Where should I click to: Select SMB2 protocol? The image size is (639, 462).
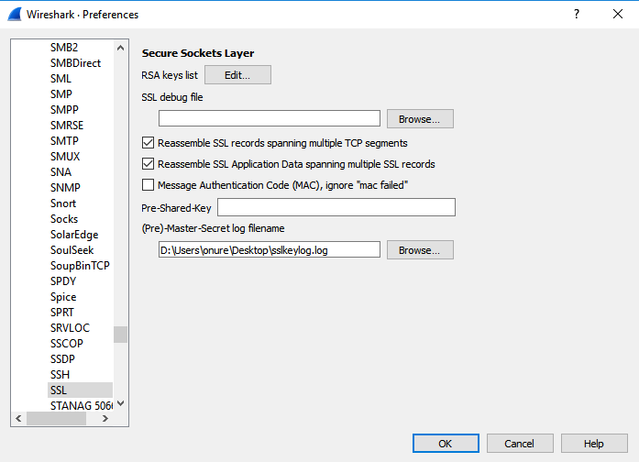[64, 48]
